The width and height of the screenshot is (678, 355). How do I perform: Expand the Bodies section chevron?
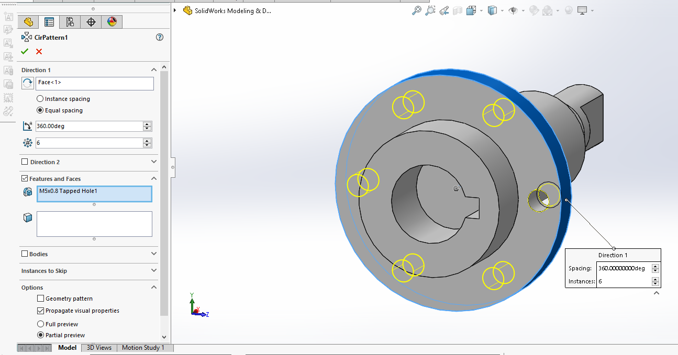(153, 254)
